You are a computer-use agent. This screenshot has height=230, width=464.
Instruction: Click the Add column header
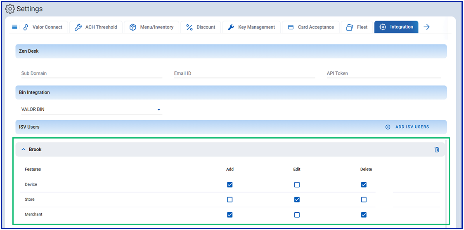tap(230, 169)
